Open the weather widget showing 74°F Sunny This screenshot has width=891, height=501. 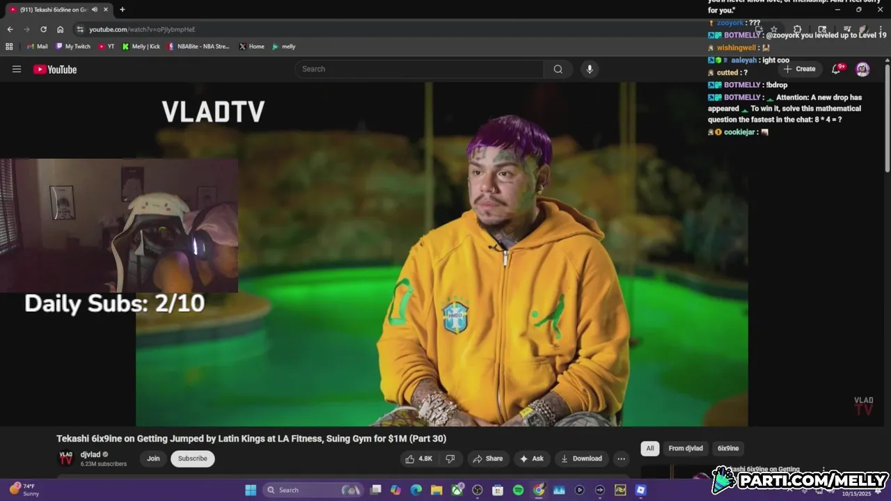tap(24, 490)
